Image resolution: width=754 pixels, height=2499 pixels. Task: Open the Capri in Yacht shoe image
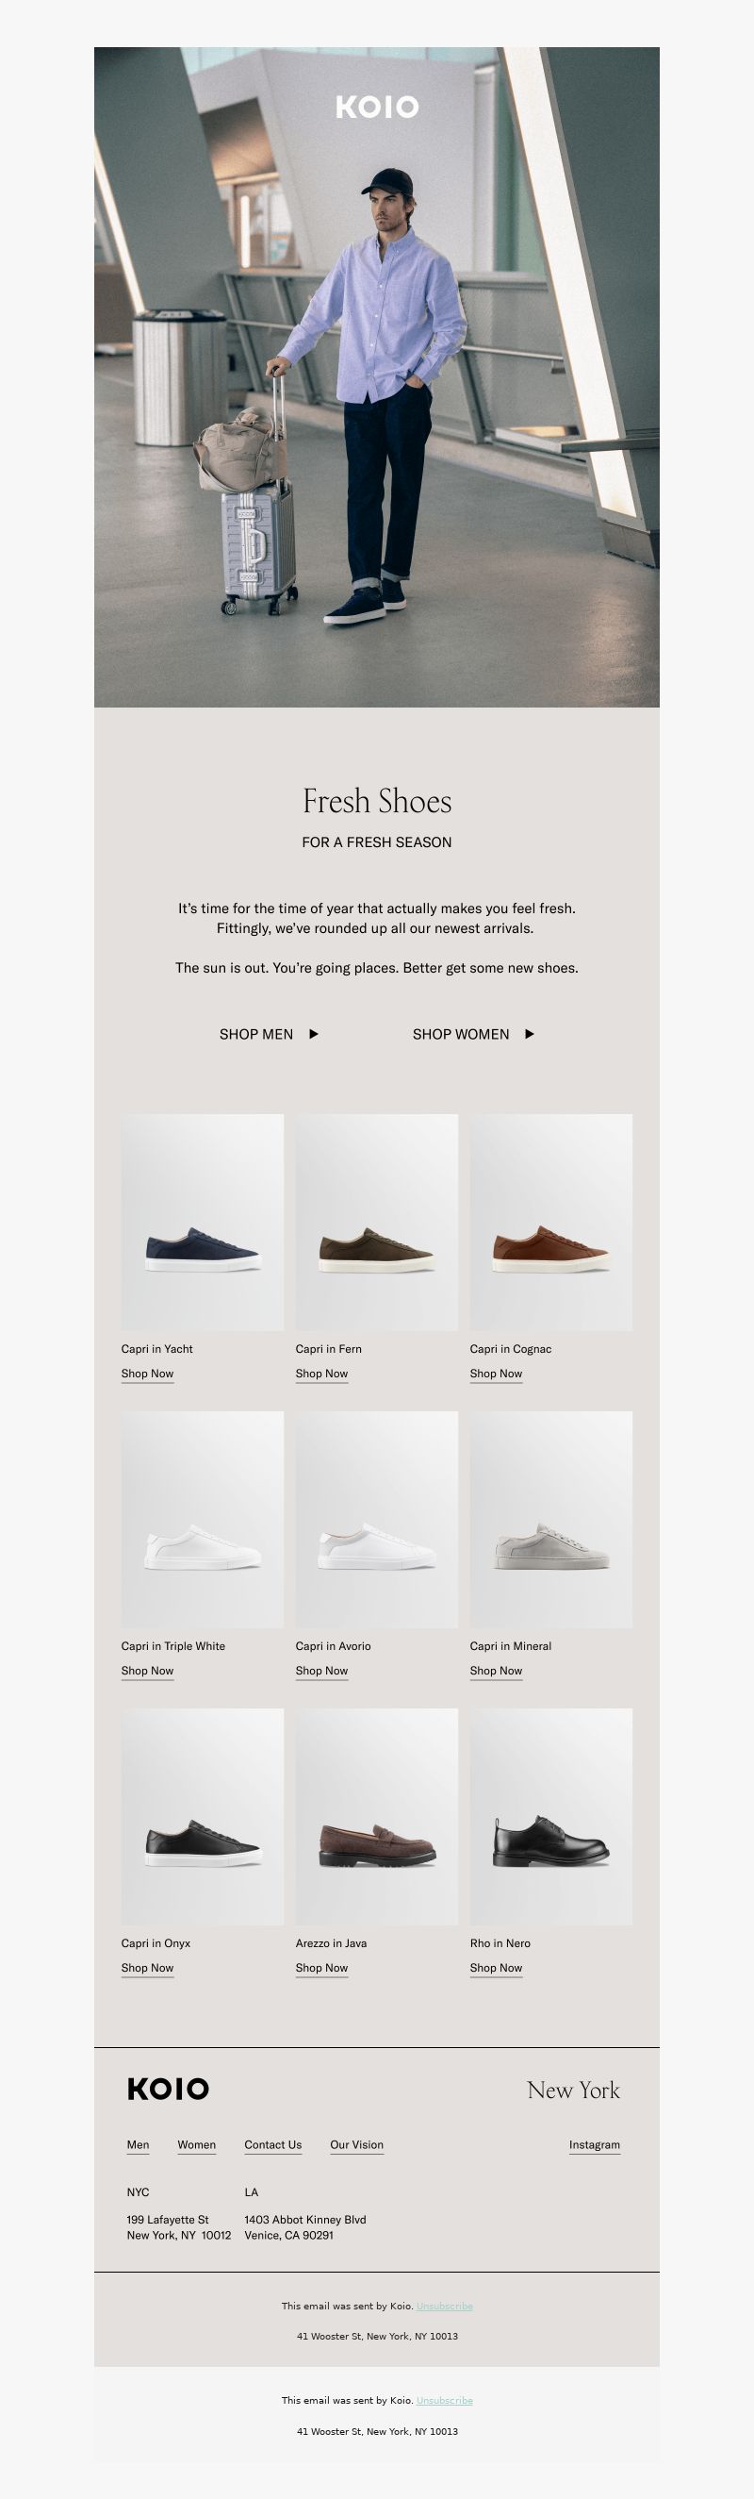point(203,1223)
